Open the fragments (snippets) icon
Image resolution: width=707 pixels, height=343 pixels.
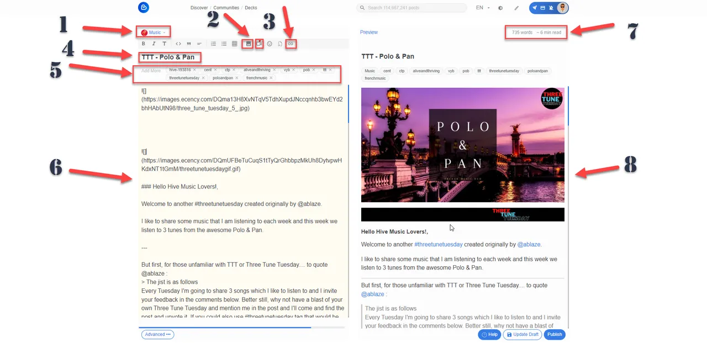tap(280, 44)
